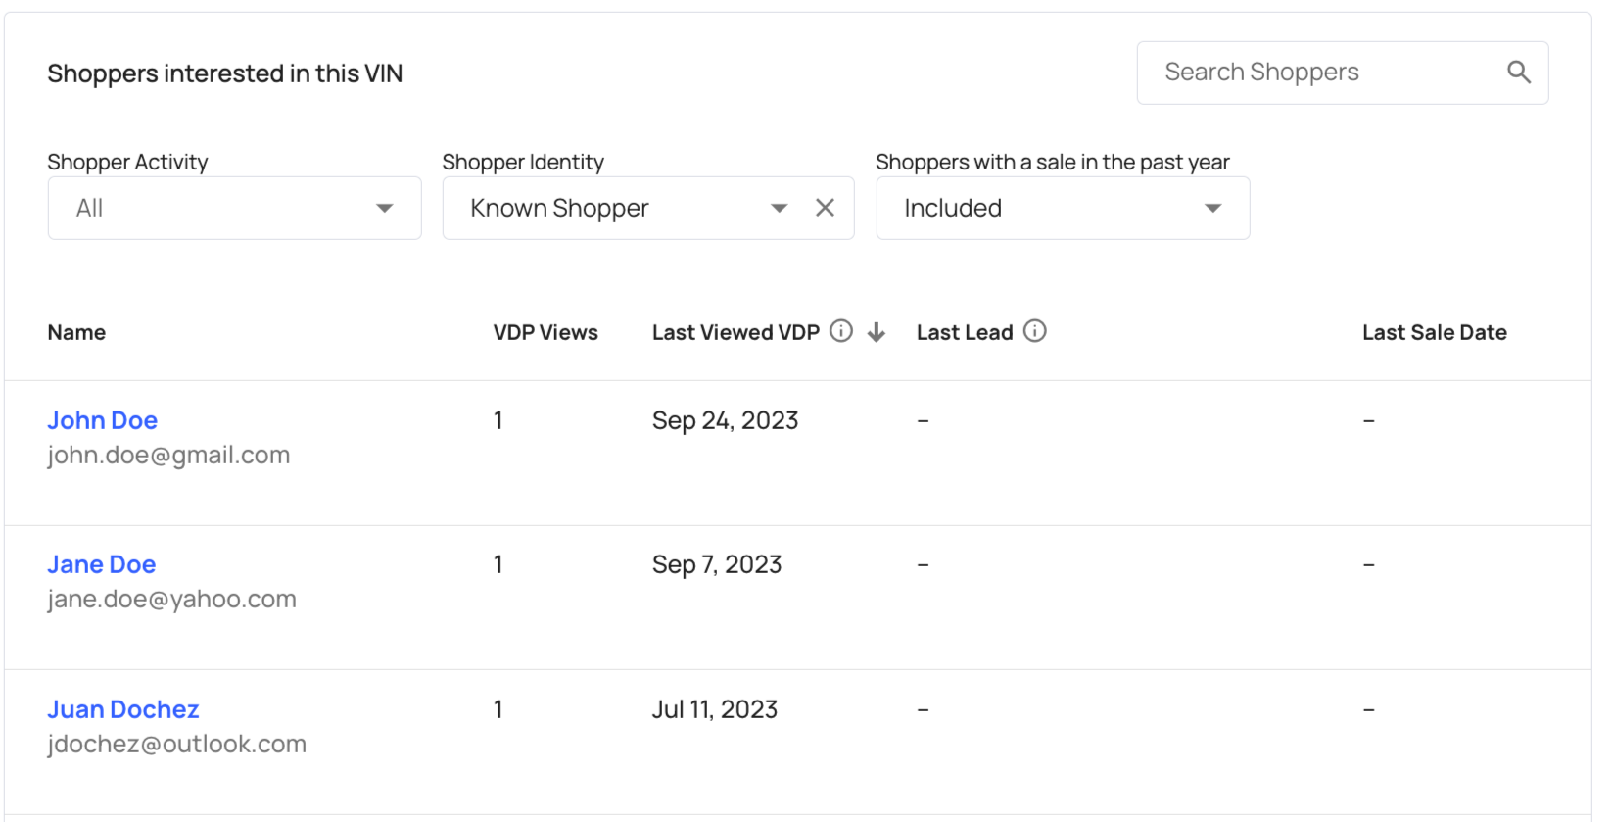Click jdochez@outlook.com email text
This screenshot has height=822, width=1612.
tap(176, 744)
